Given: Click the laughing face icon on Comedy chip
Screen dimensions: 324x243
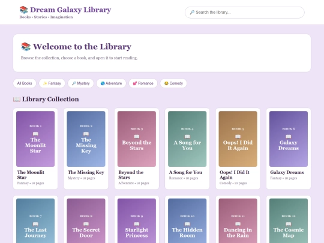Looking at the screenshot, I should click(x=166, y=83).
